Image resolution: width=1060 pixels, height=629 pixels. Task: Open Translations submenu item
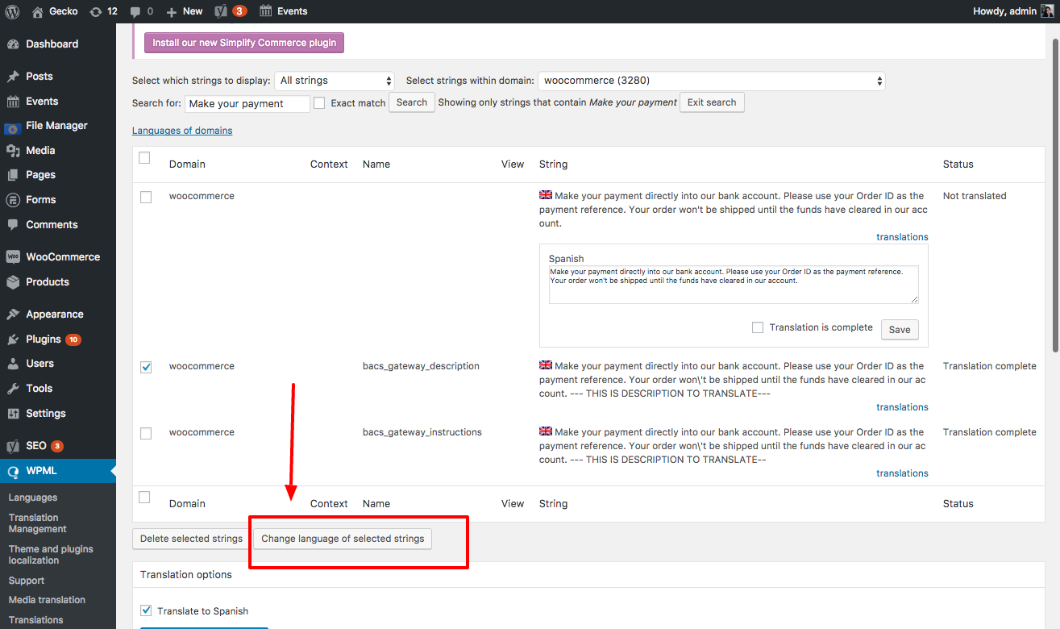(x=36, y=620)
